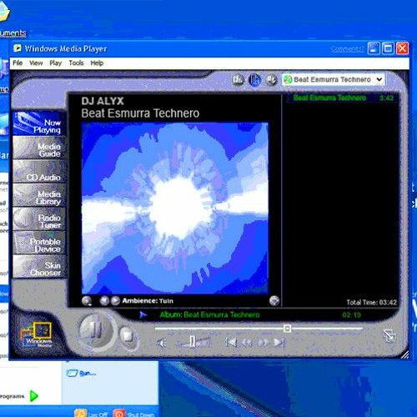Open Skin Chooser tab
Screen dimensions: 417x417
[39, 266]
